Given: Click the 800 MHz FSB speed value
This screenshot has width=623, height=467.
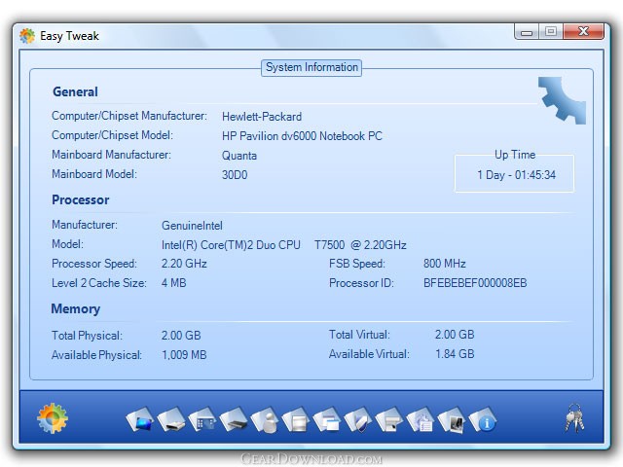Looking at the screenshot, I should pyautogui.click(x=445, y=264).
